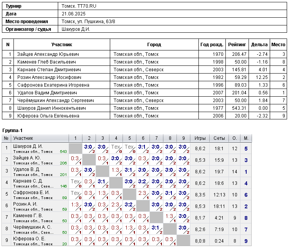Screen dimensions: 289x248
Task: Click 'Розин А. И.' in the group table
Action: point(25,204)
